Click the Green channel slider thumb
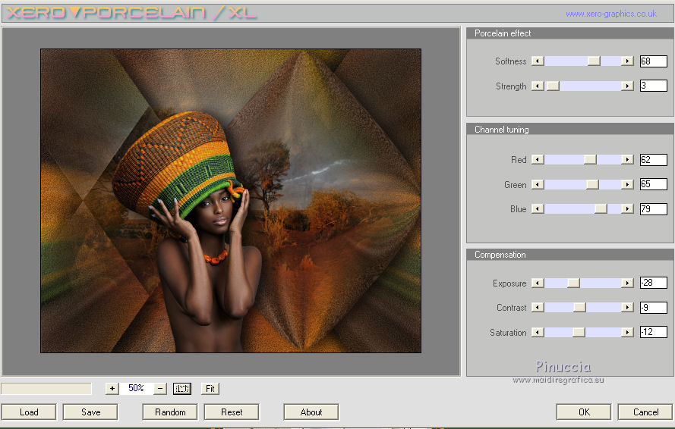This screenshot has width=675, height=429. [x=592, y=185]
